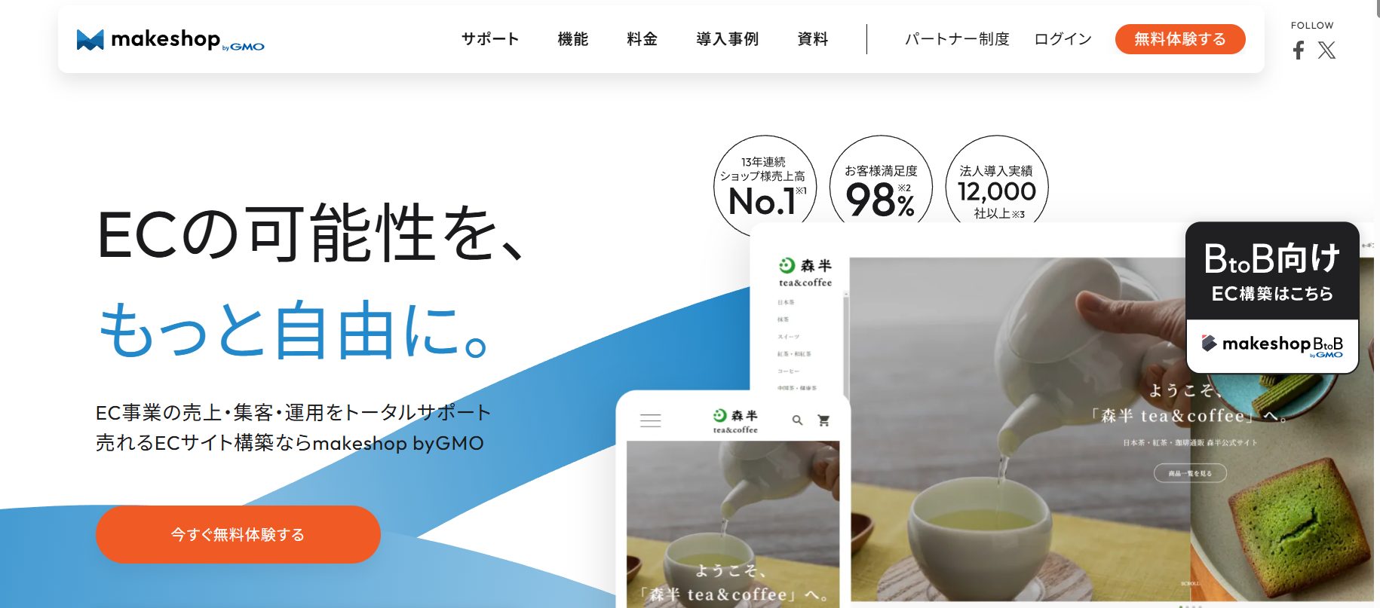Click the hamburger menu in mobile preview
The height and width of the screenshot is (608, 1380).
tap(650, 420)
